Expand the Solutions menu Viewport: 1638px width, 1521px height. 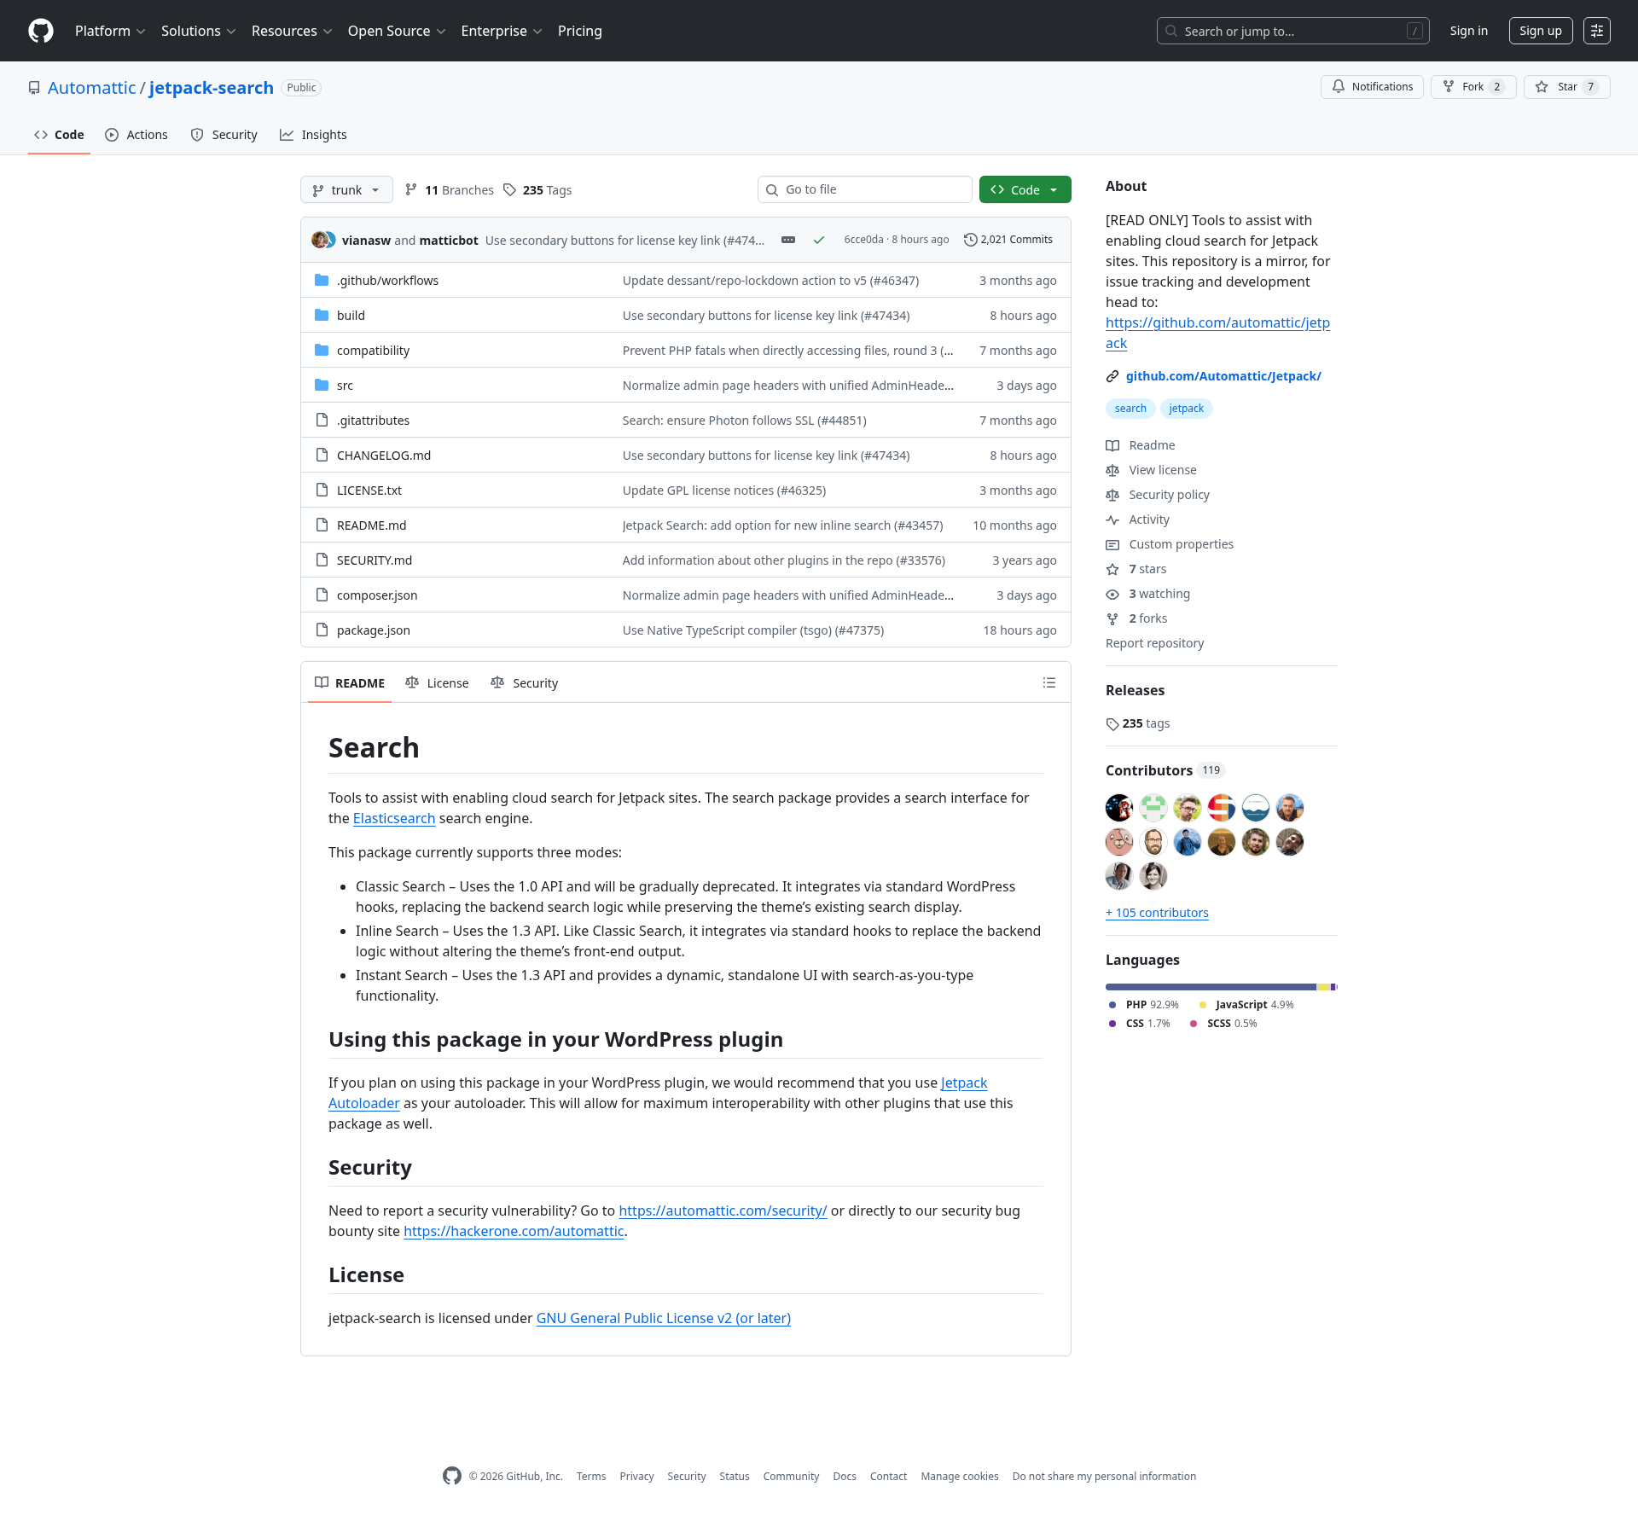tap(198, 31)
